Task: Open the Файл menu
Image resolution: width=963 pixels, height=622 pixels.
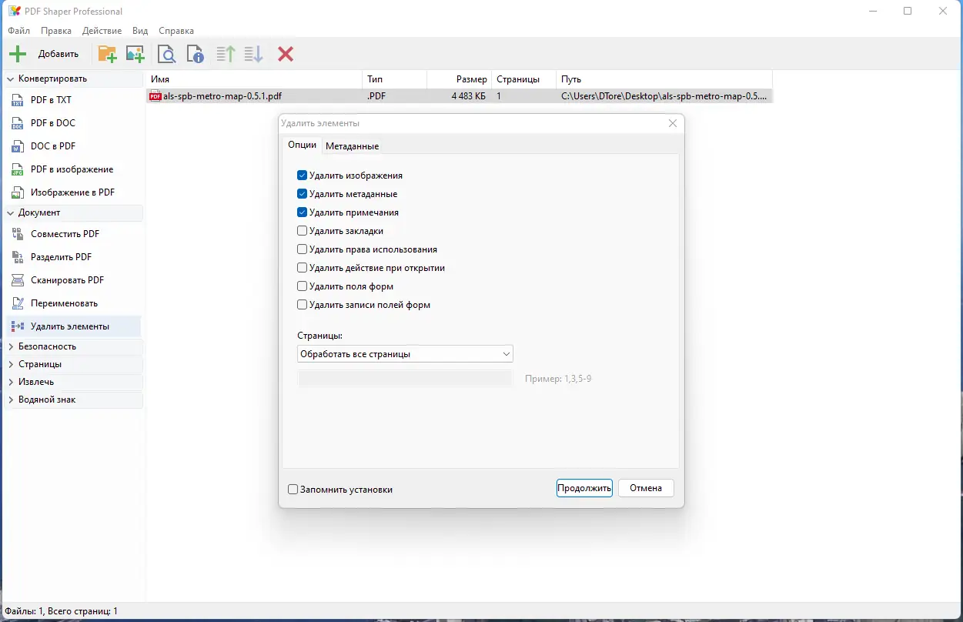Action: coord(19,31)
